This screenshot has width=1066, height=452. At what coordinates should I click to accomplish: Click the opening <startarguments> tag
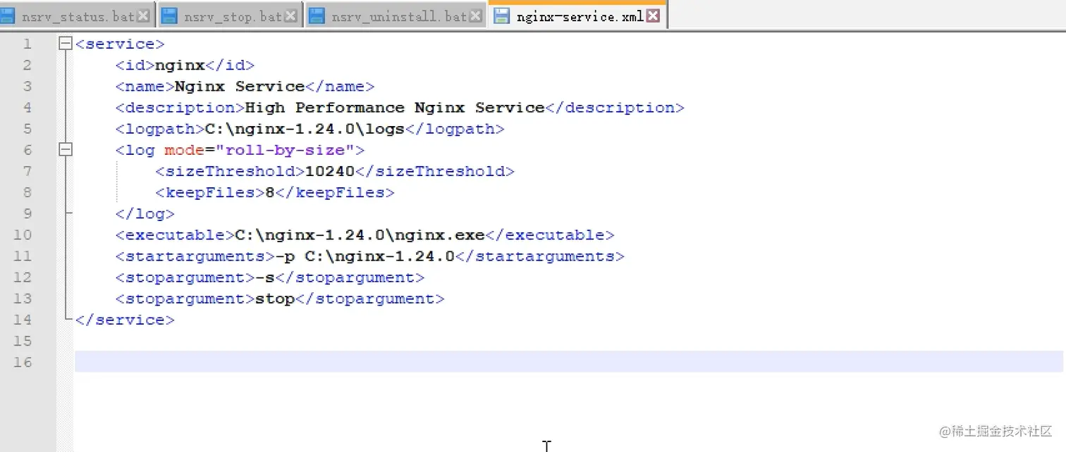[x=195, y=256]
